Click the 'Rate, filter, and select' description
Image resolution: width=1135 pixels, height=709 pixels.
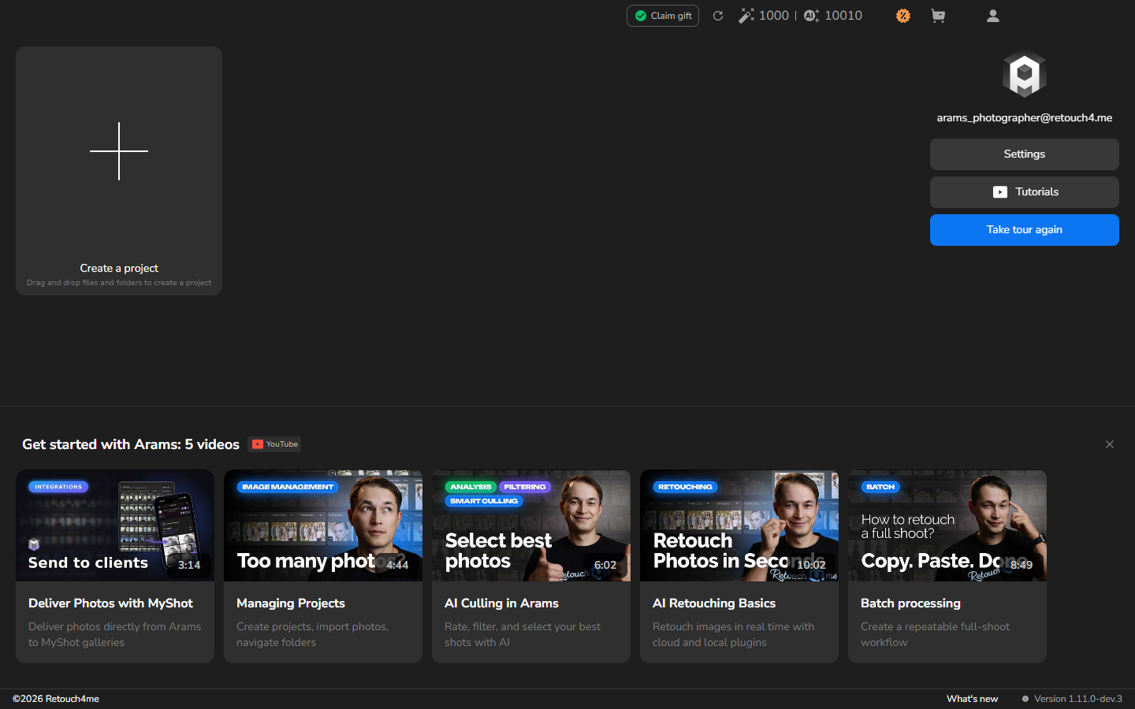point(523,634)
